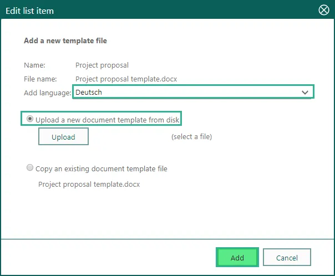Click the File name value at top

126,79
